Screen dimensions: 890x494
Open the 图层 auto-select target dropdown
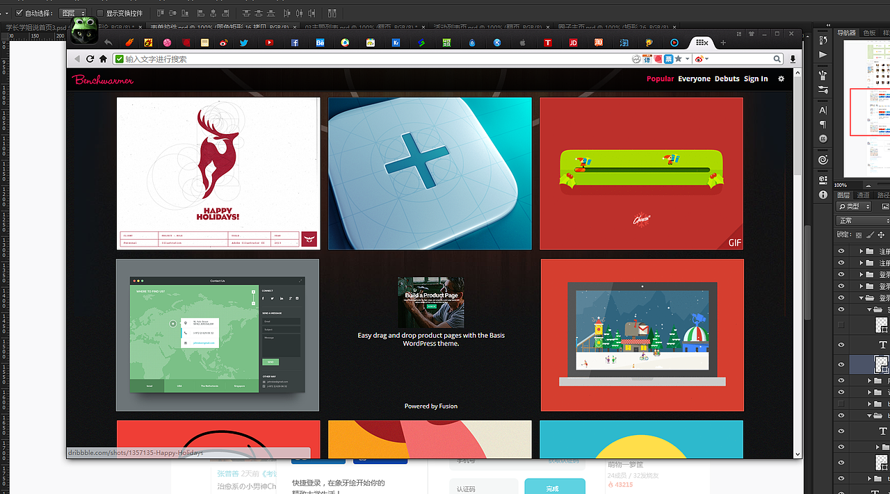coord(73,13)
